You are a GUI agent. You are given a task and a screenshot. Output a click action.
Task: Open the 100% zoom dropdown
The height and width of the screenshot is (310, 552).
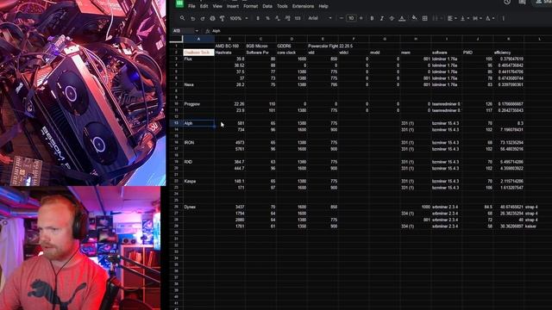tap(239, 18)
